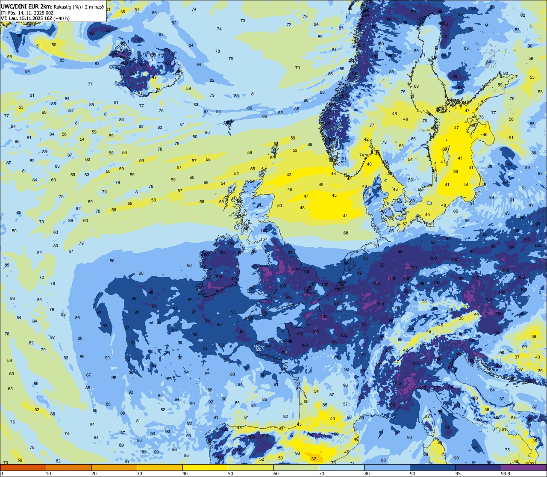Pick the 80–90 light blue legend segment
Screen dimensions: 547x477
(x=387, y=467)
